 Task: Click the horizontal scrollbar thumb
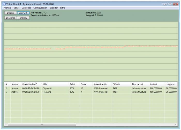tap(42, 124)
